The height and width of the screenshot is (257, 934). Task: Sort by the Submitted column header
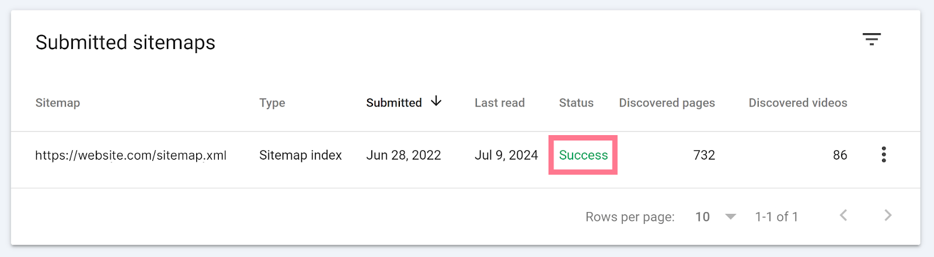point(394,103)
